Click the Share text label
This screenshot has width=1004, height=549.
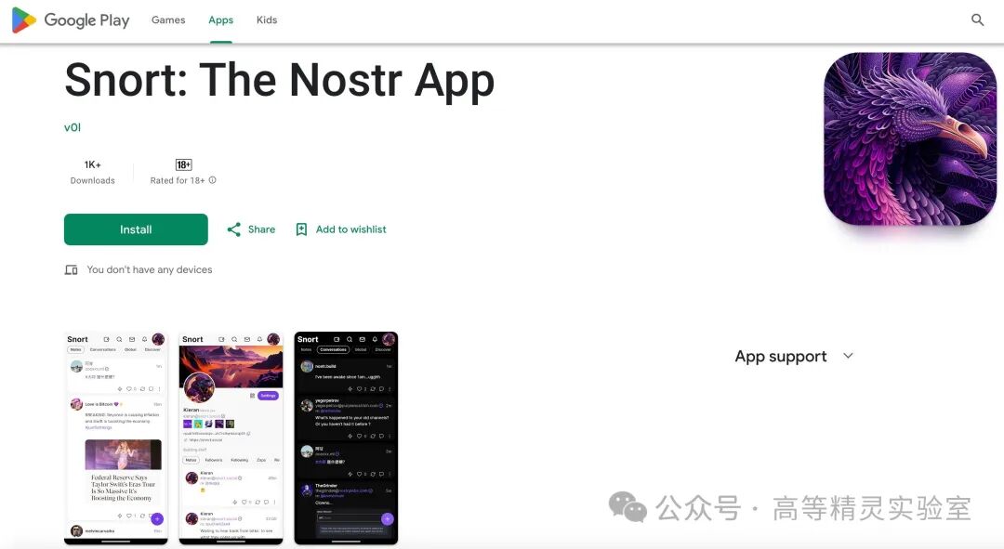tap(261, 229)
